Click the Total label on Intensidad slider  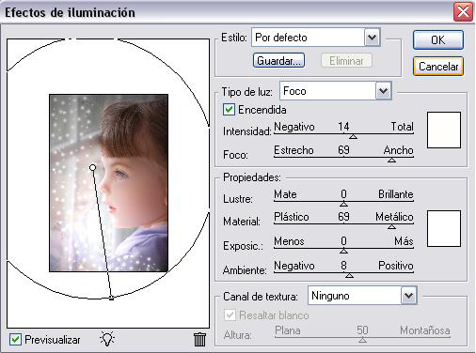pos(402,127)
